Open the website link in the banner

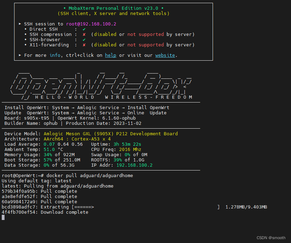click(x=165, y=55)
